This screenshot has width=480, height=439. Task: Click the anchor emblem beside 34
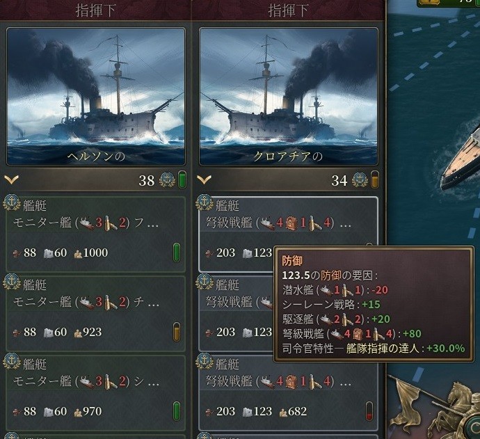coord(360,180)
